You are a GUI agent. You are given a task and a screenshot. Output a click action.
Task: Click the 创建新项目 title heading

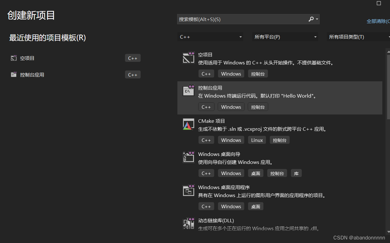tap(31, 15)
